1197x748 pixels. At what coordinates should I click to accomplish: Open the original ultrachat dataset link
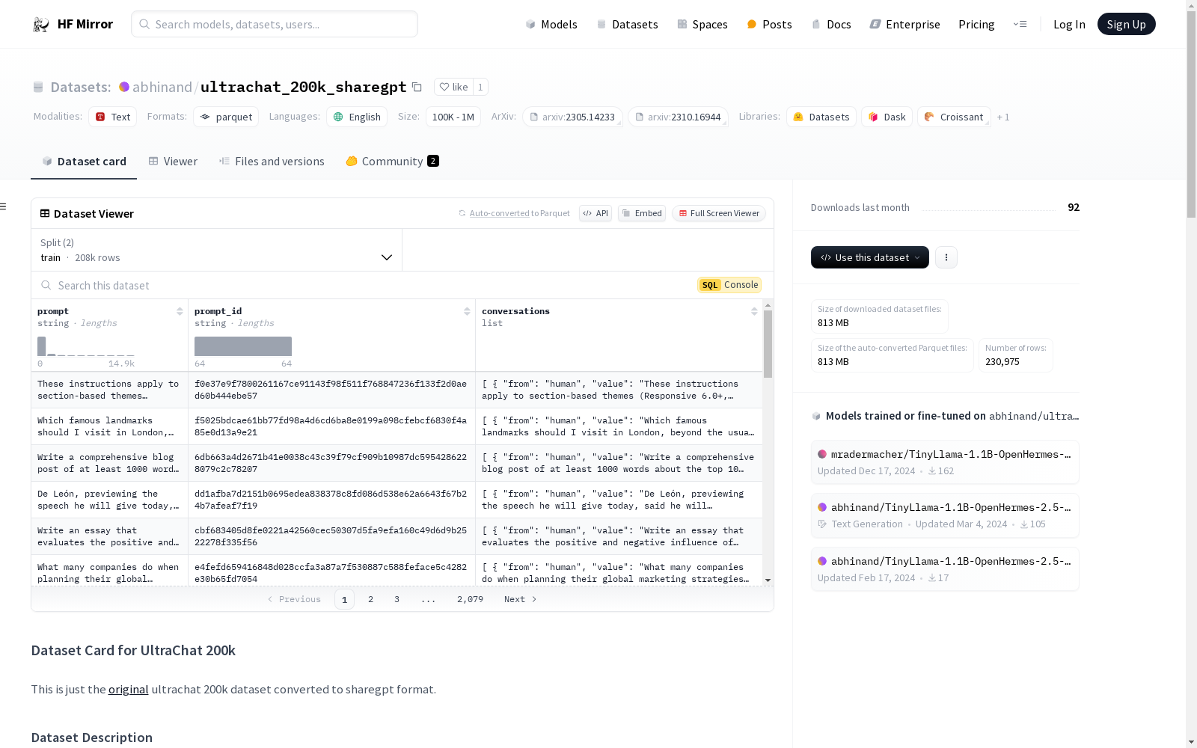129,690
